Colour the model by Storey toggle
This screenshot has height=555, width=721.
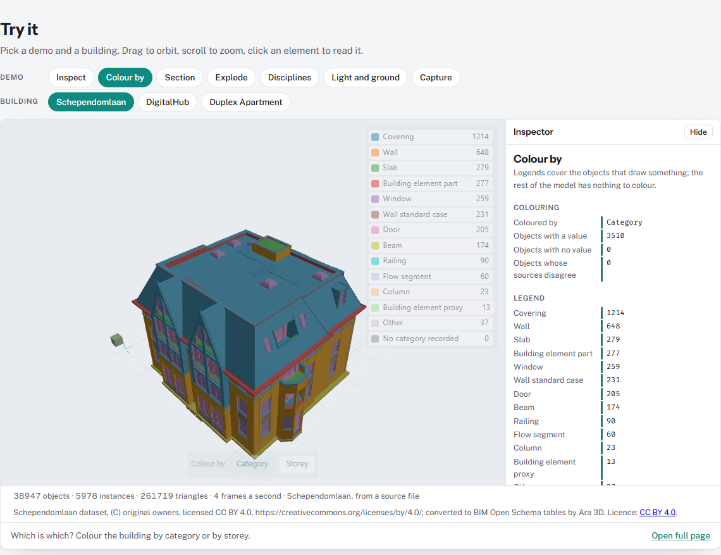coord(297,464)
